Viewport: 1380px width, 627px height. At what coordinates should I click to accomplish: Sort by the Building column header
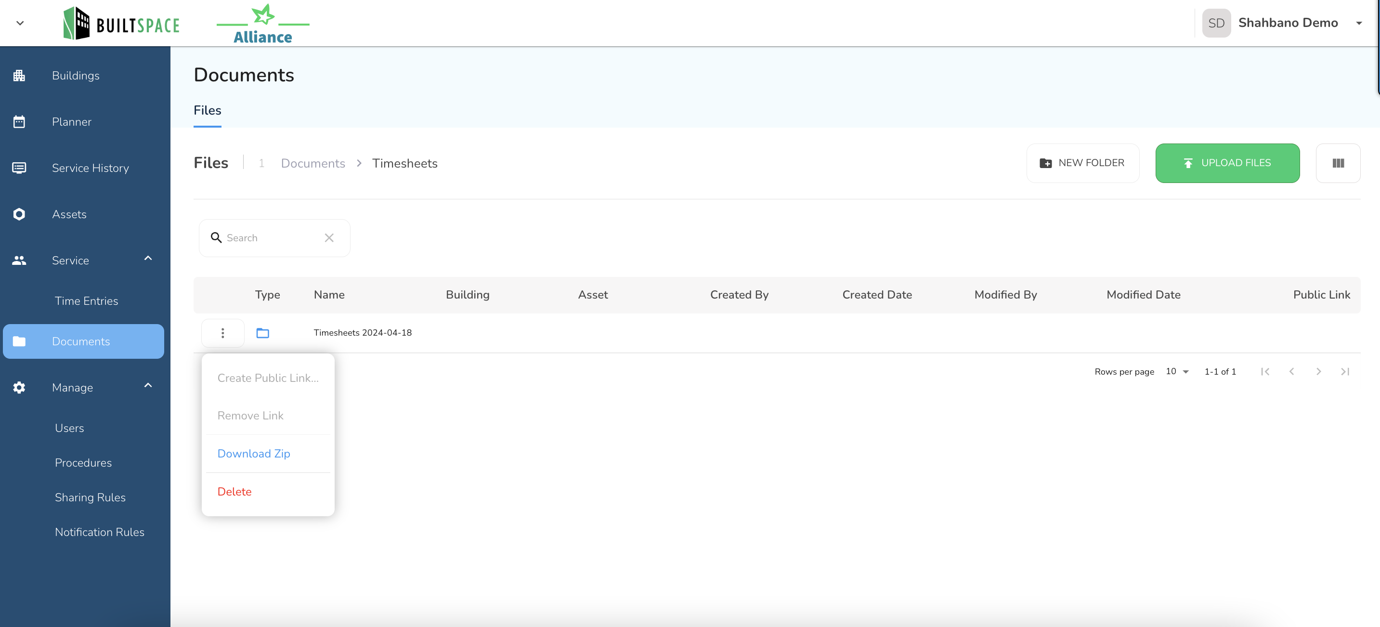pos(467,295)
